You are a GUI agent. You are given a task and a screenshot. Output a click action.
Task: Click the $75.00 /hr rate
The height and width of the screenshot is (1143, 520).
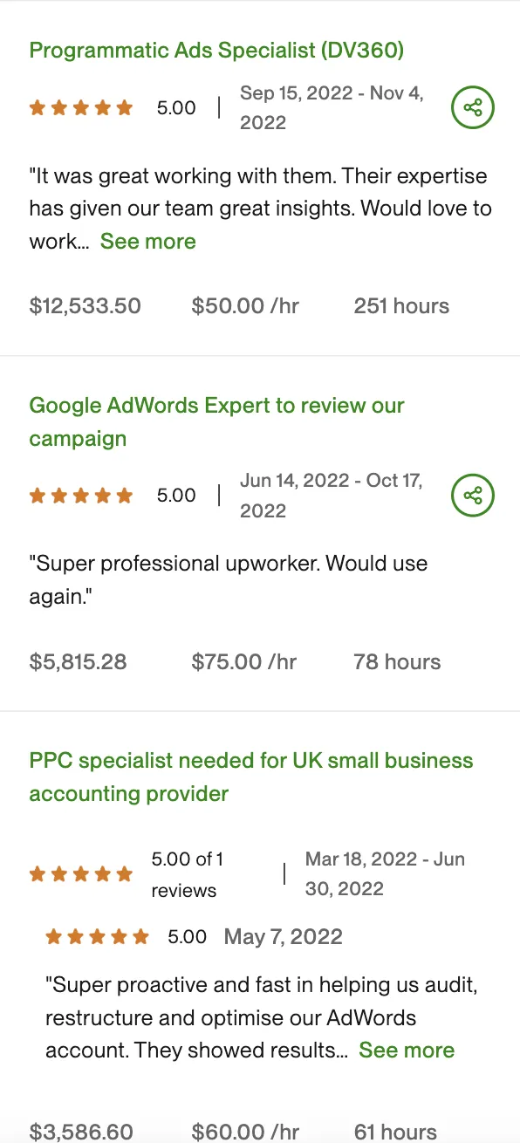tap(244, 662)
